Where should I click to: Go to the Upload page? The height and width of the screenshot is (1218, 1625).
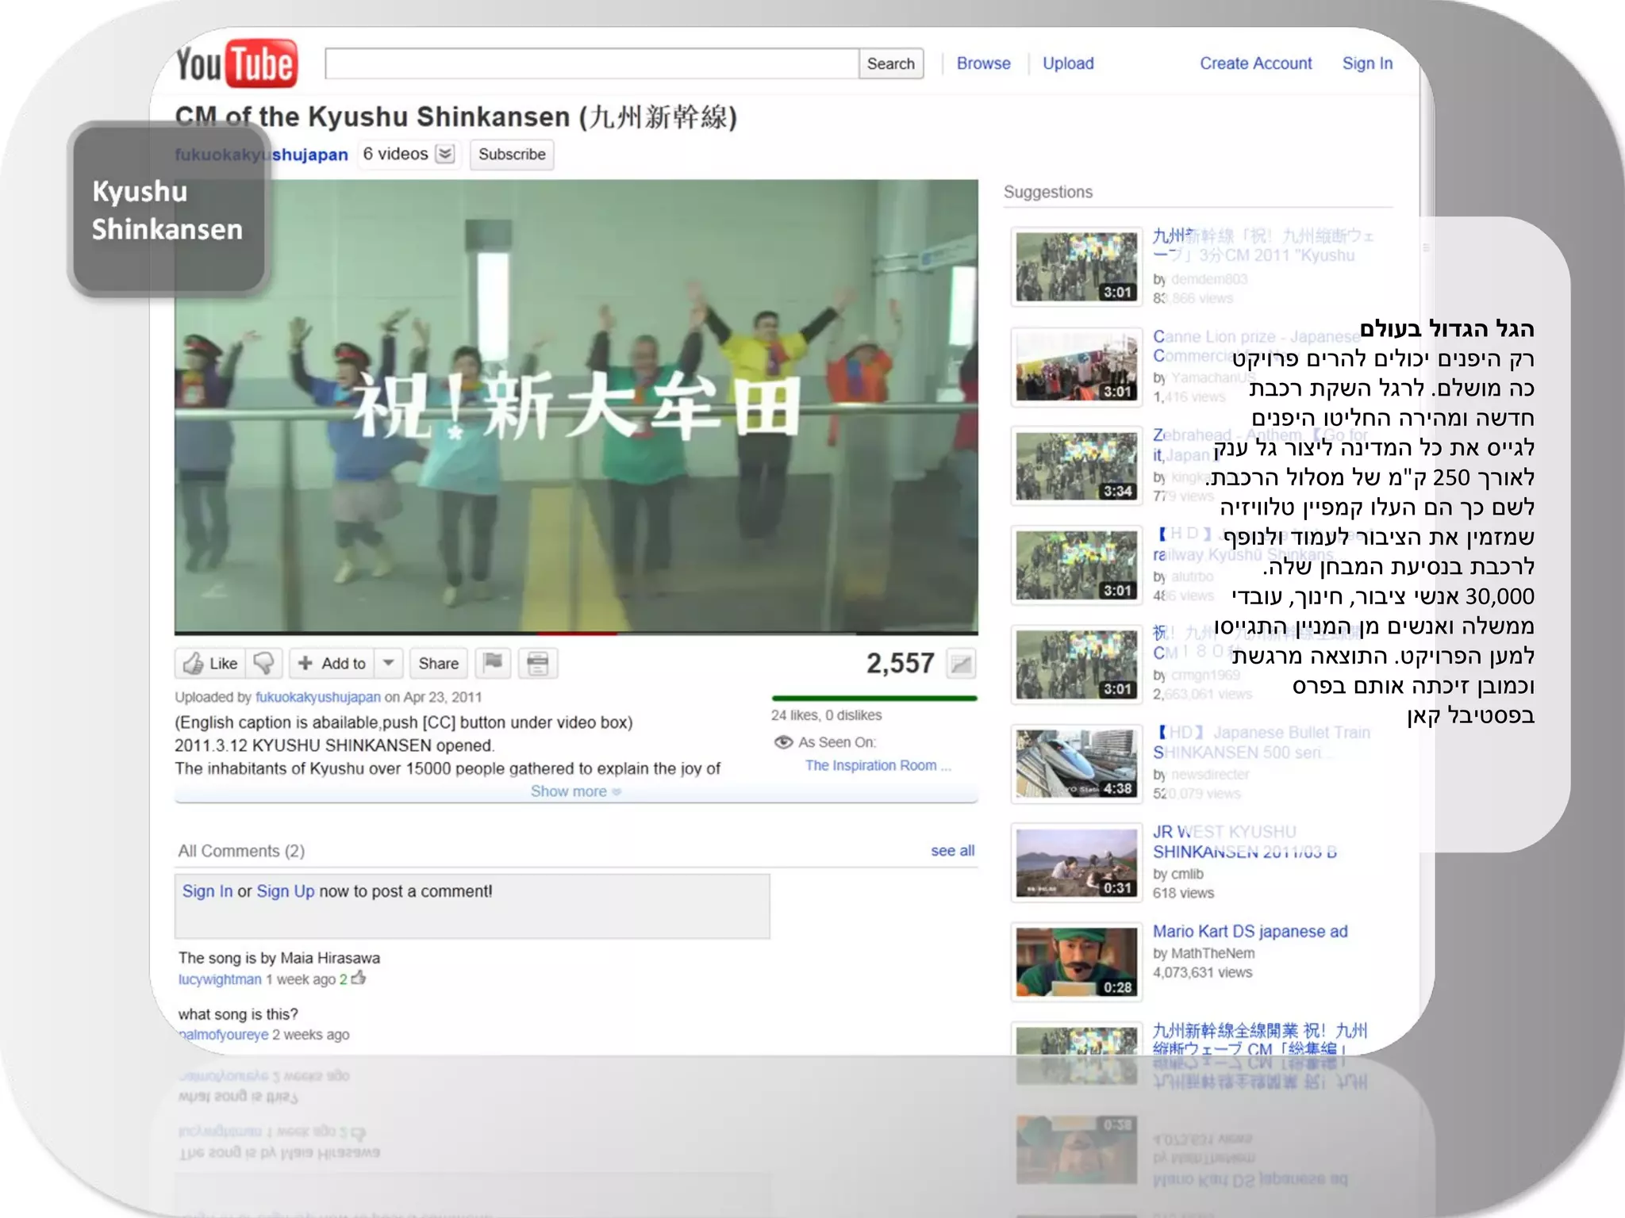click(1067, 63)
